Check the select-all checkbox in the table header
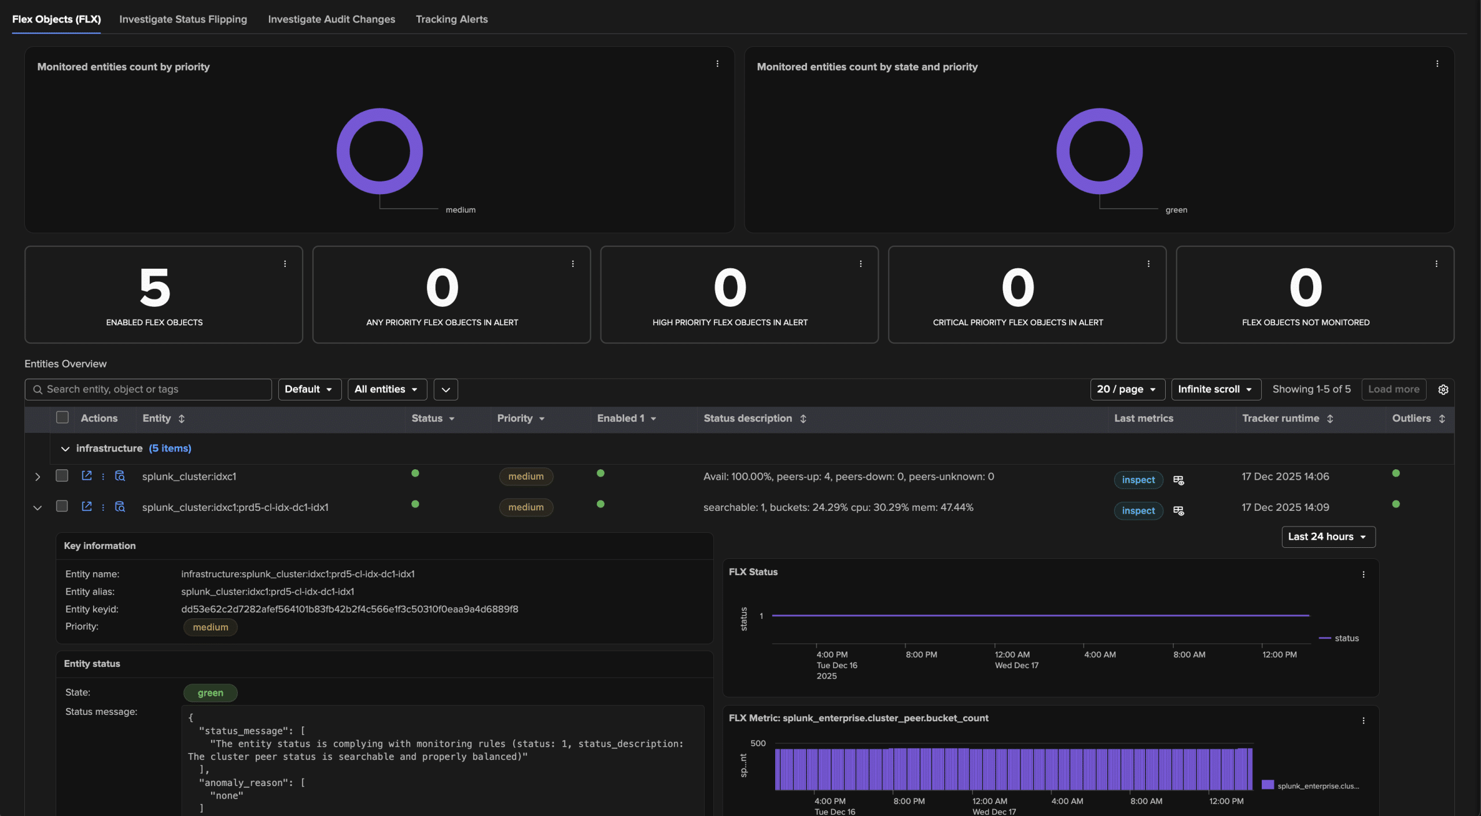 pyautogui.click(x=62, y=417)
